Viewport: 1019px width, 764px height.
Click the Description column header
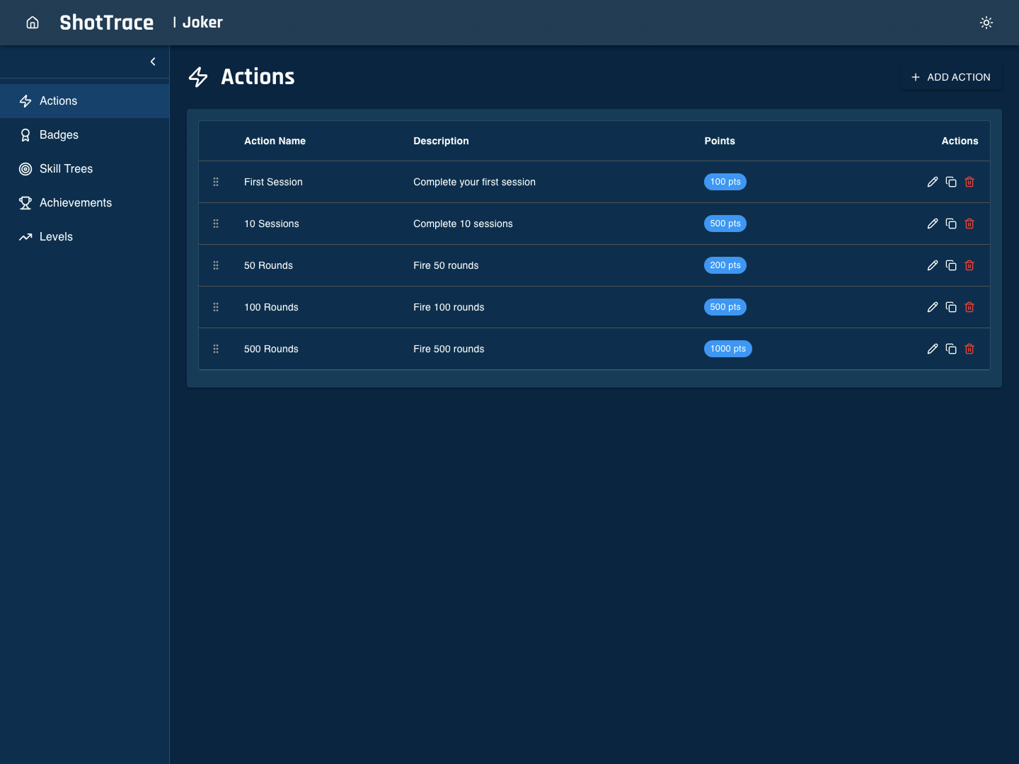coord(441,141)
